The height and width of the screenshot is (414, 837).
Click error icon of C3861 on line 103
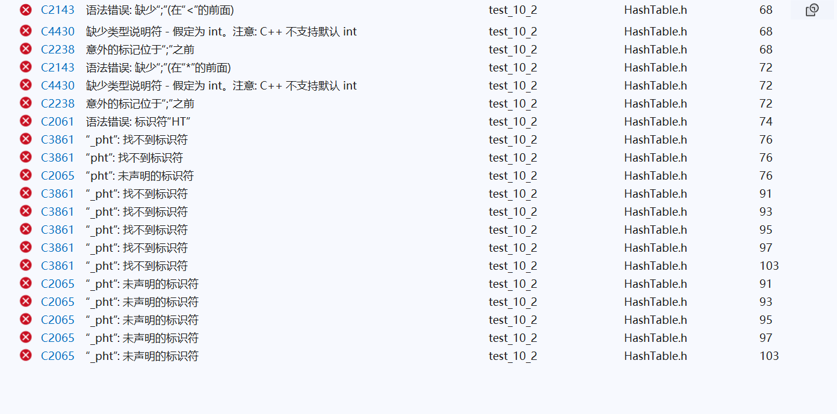[25, 266]
